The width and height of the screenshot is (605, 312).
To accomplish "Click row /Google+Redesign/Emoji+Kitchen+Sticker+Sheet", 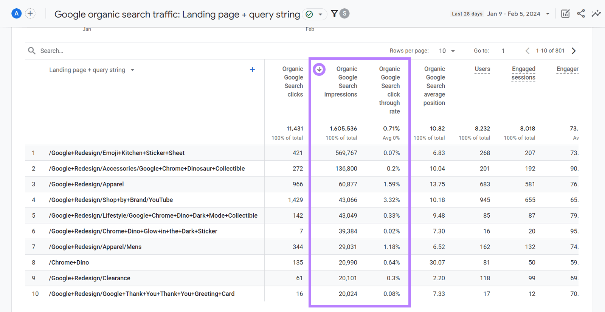I will point(116,153).
